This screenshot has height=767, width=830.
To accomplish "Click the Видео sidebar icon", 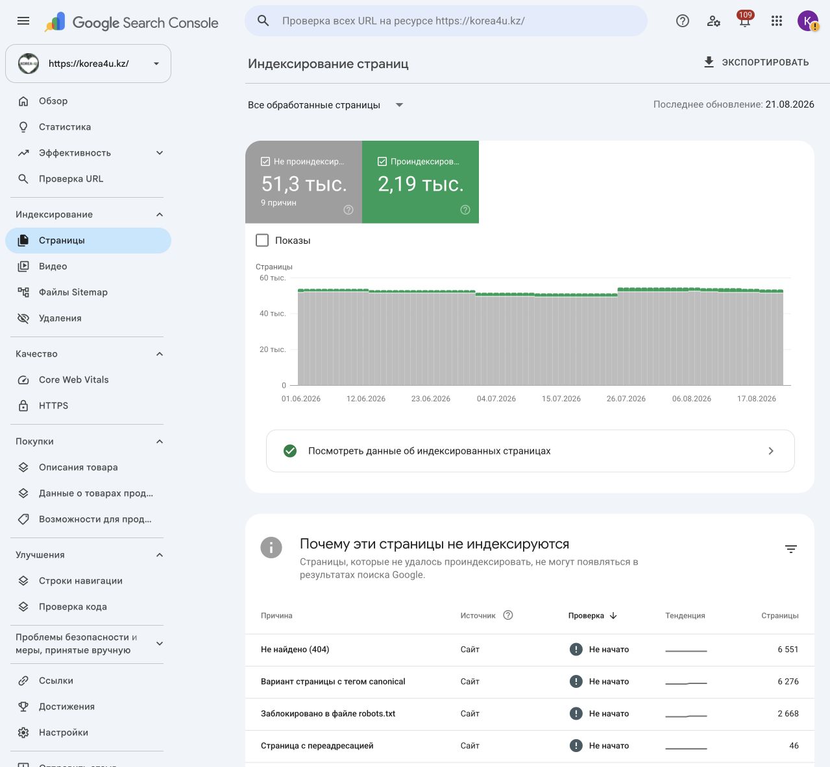I will coord(23,266).
